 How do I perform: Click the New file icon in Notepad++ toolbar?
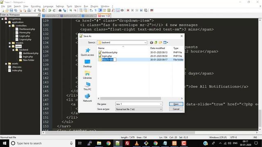[x=3, y=10]
